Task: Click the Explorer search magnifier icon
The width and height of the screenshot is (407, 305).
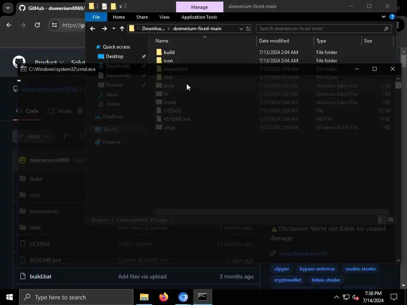Action: (x=386, y=29)
